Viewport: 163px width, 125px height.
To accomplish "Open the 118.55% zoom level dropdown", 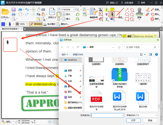I will (74, 10).
